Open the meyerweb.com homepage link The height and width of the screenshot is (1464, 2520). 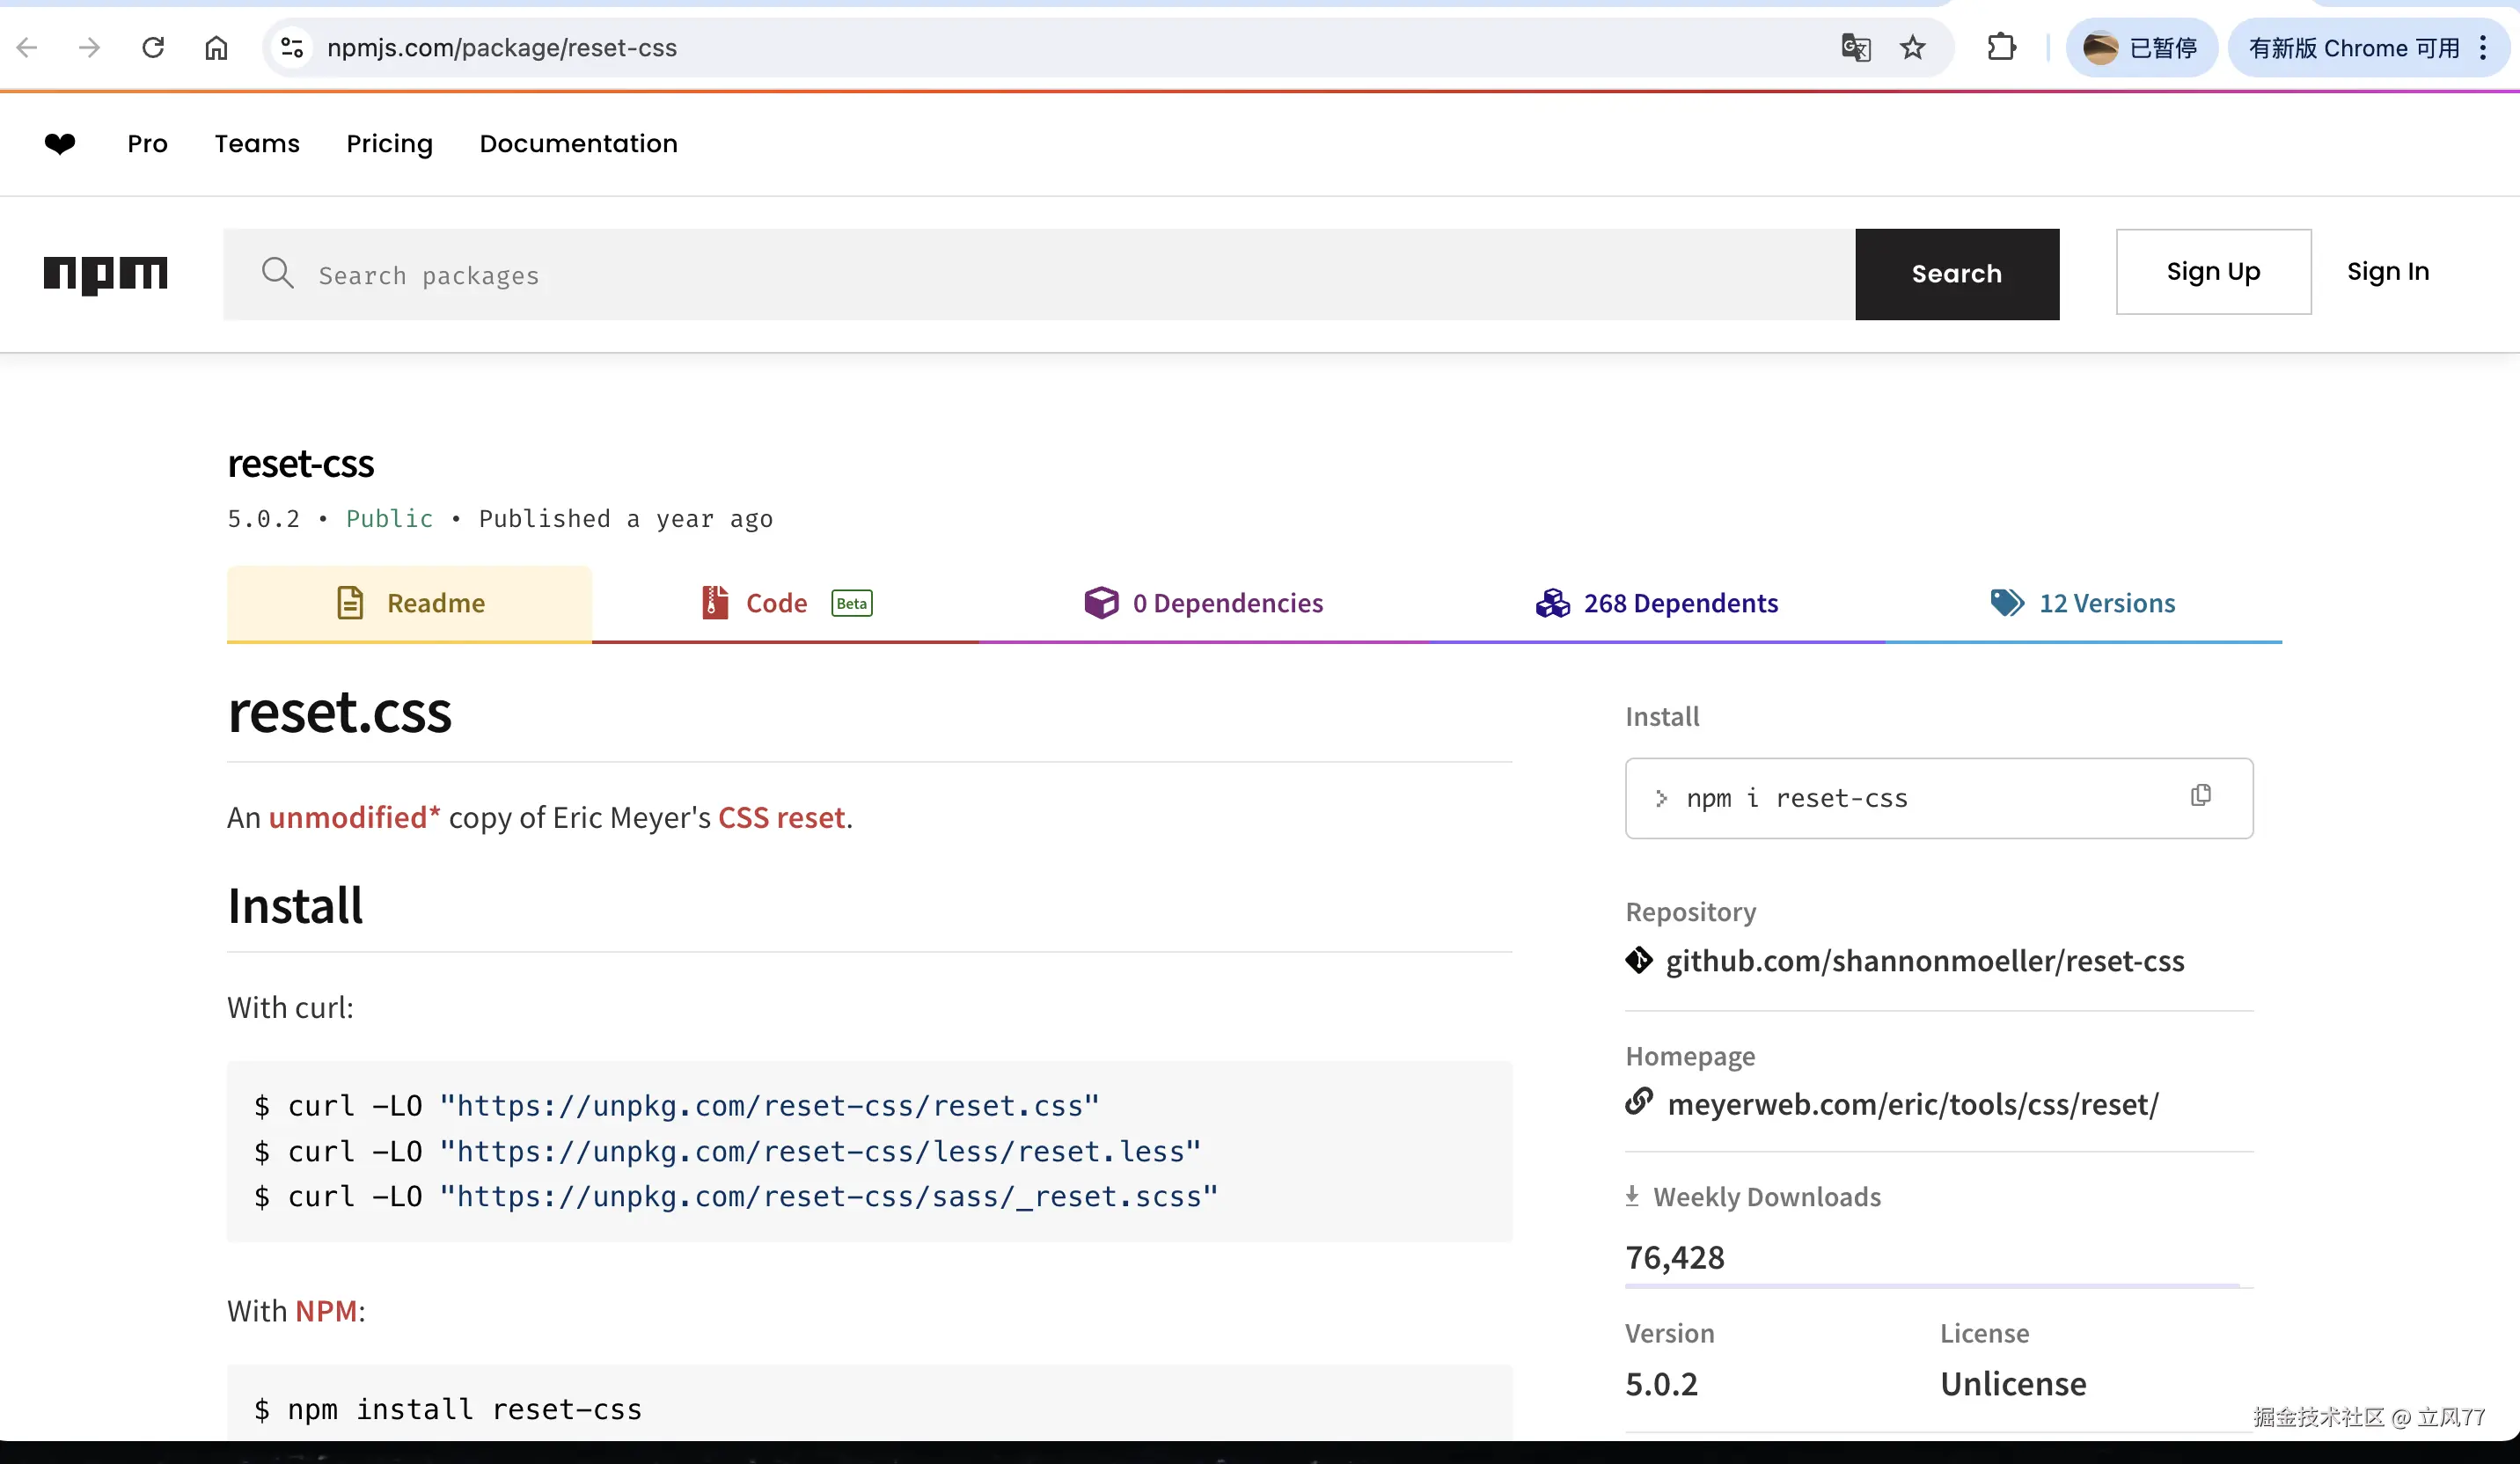[x=1913, y=1103]
